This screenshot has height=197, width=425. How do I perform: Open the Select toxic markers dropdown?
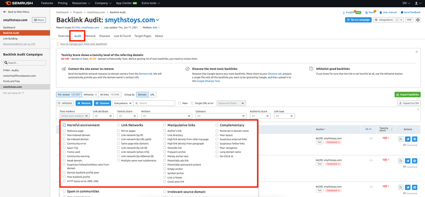(74, 116)
